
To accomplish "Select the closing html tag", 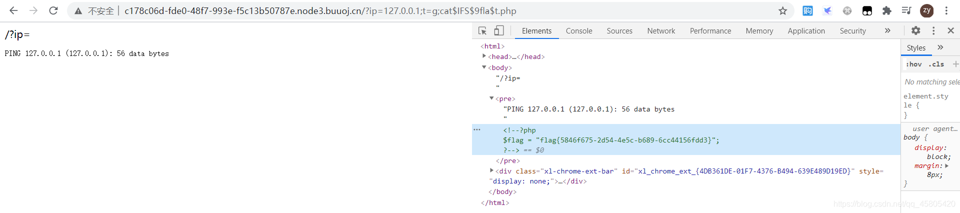I will 495,202.
